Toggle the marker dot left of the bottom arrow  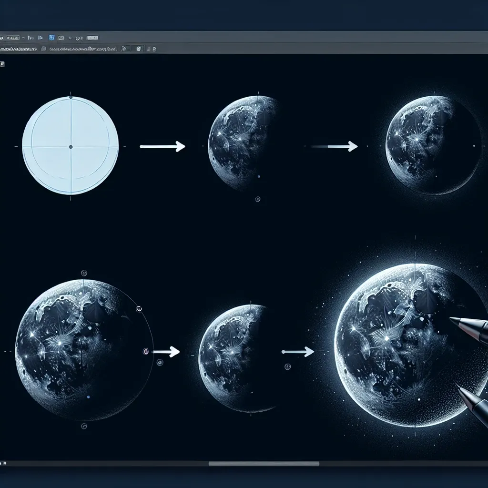point(146,351)
